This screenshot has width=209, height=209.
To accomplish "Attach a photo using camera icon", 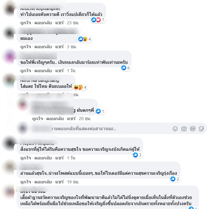I will (x=184, y=129).
